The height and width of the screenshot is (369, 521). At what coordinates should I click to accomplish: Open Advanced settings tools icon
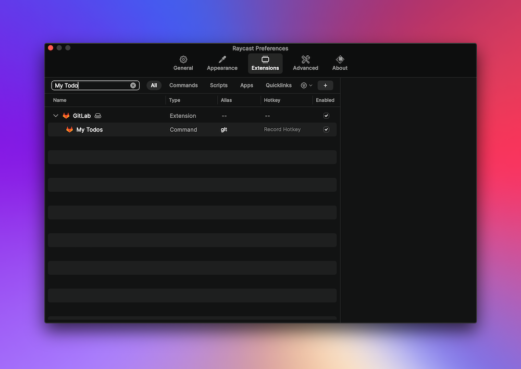click(305, 59)
